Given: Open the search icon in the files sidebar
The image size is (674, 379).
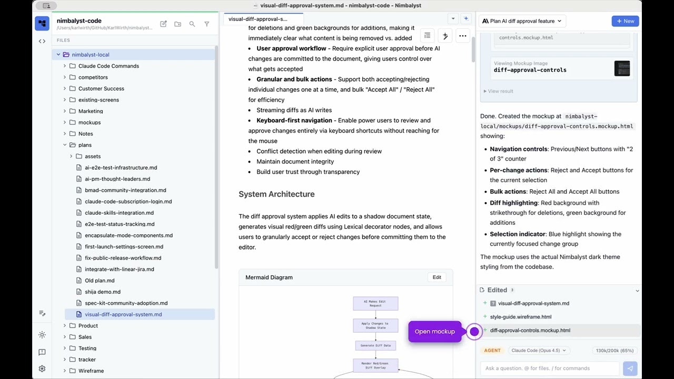Looking at the screenshot, I should pos(192,24).
